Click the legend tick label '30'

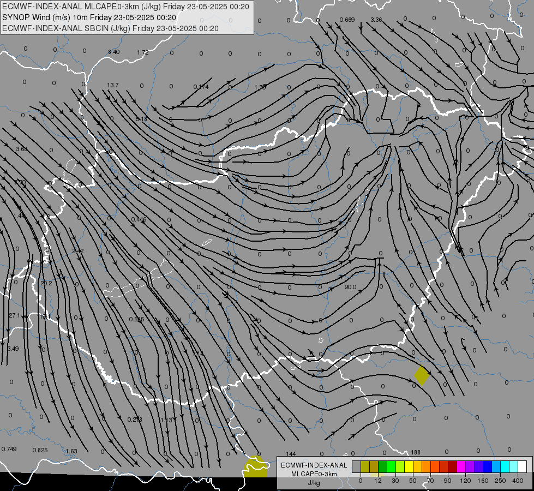pyautogui.click(x=395, y=481)
